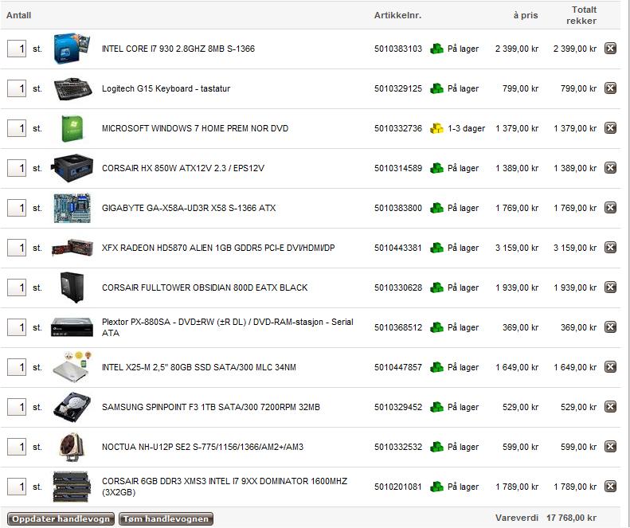
Task: Open the Corsair Dominator RAM thumbnail
Action: click(x=72, y=487)
